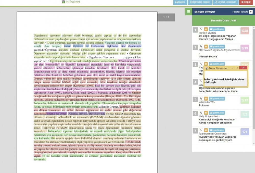Open the link icon for result 1
The width and height of the screenshot is (255, 173).
coord(201,29)
